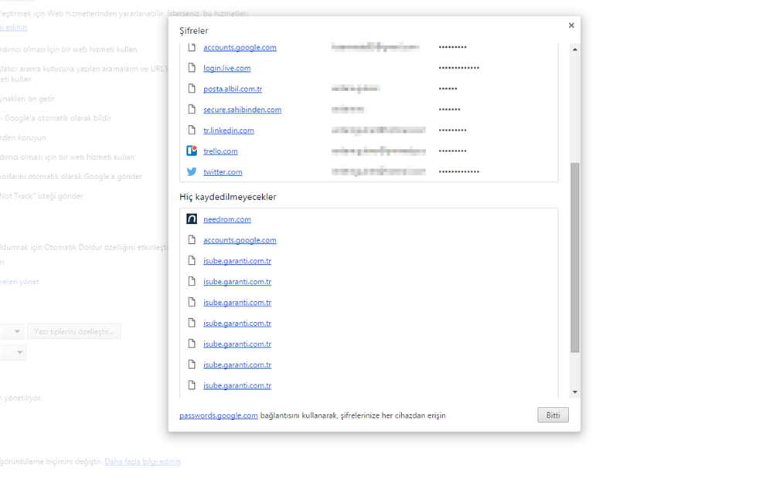Screen dimensions: 773x481
Task: Open the dropdown below the font size dropdown
Action: [x=12, y=352]
